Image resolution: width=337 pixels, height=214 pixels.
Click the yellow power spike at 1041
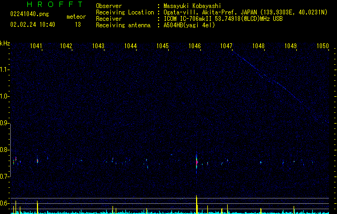pos(38,207)
